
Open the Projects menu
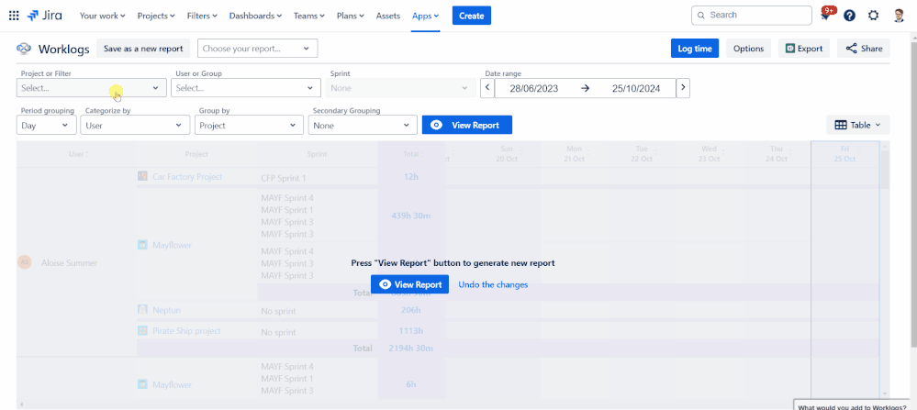click(156, 16)
